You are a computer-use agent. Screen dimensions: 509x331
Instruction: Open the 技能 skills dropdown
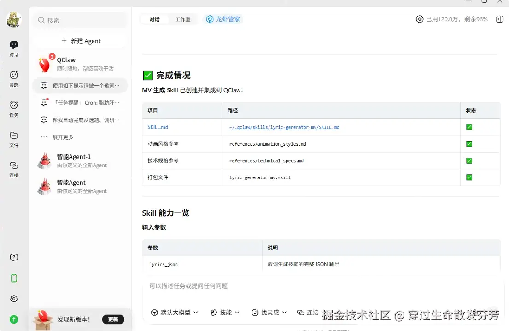click(225, 313)
